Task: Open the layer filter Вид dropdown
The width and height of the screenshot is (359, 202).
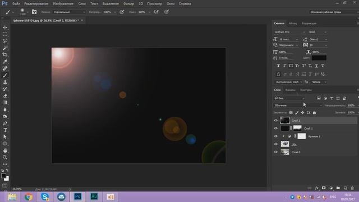Action: point(289,98)
